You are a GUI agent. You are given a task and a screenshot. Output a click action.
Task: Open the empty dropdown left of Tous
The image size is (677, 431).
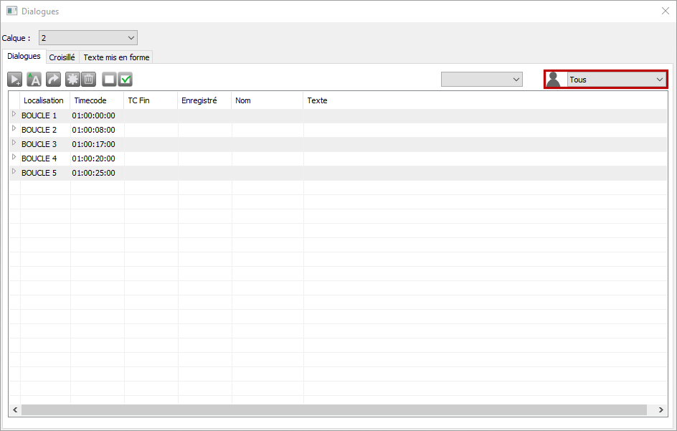[482, 80]
